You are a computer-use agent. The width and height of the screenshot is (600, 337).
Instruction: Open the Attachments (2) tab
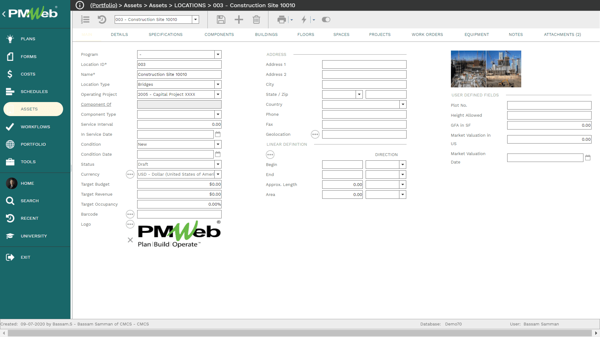(562, 35)
